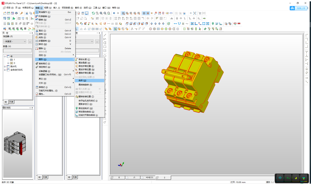This screenshot has height=185, width=311.
Task: Open the 视图 (V) menu
Action: [48, 8]
